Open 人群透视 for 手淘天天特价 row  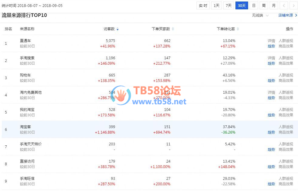coord(286,144)
